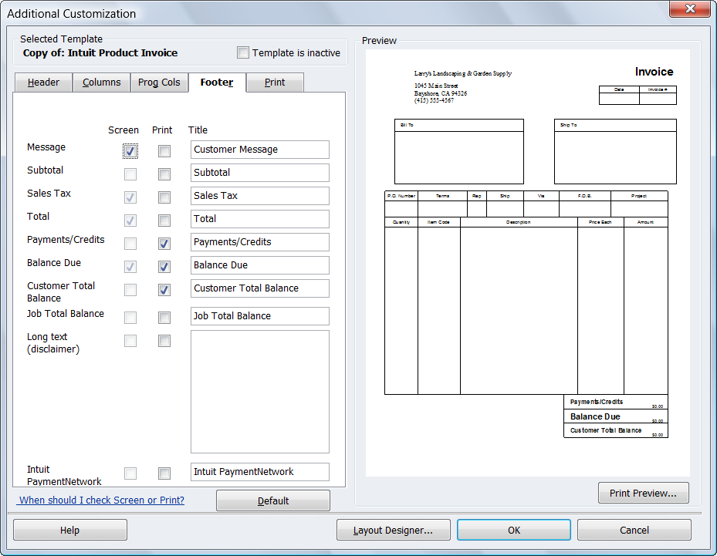Enable the Template is inactive checkbox
This screenshot has width=717, height=556.
(x=243, y=53)
